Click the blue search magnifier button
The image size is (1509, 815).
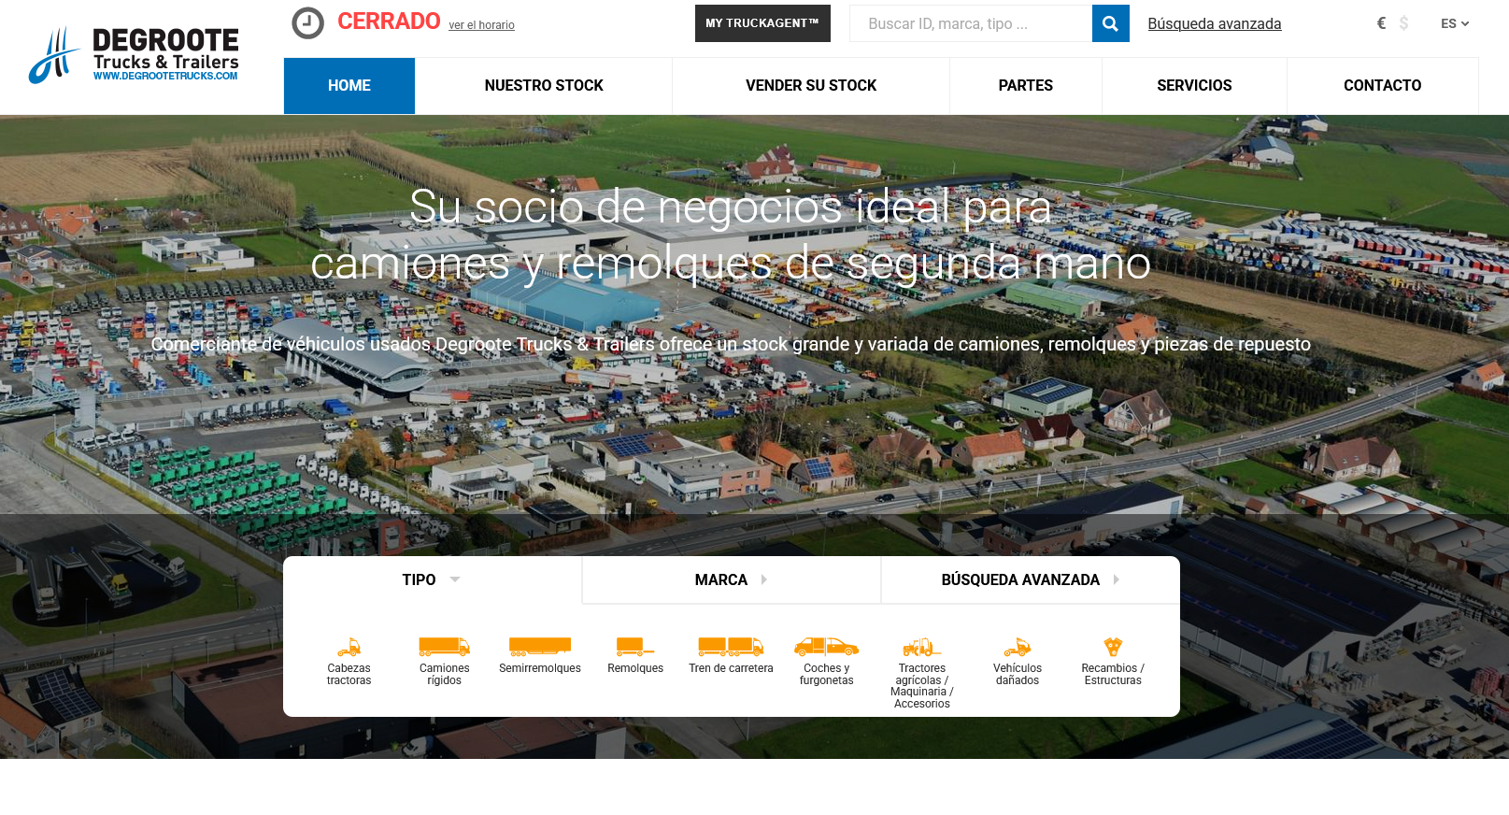click(1110, 23)
